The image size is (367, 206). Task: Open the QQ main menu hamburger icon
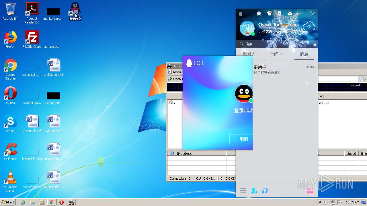click(x=243, y=191)
